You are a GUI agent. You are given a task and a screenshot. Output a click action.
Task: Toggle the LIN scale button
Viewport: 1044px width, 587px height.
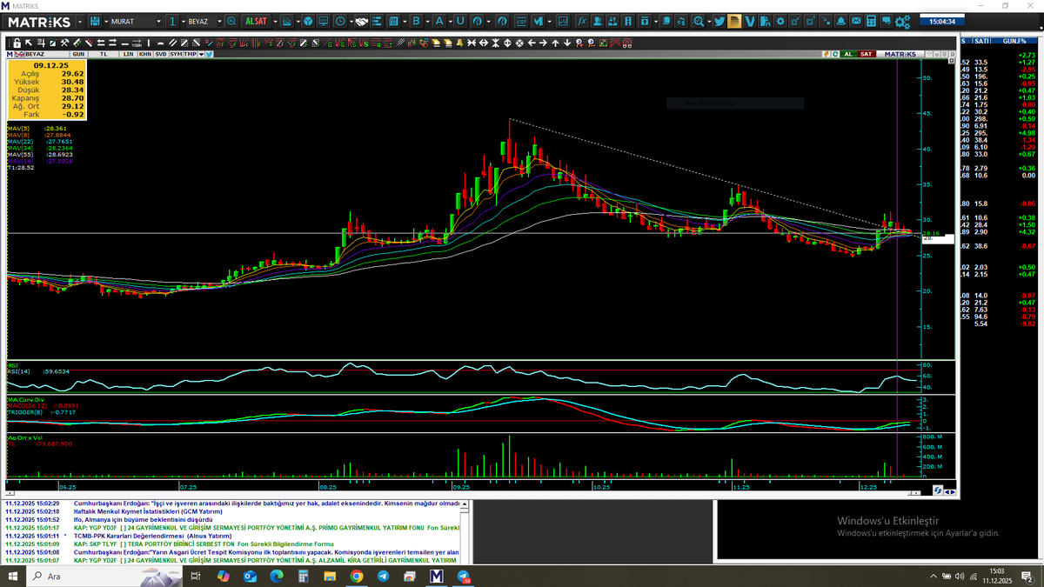coord(129,54)
